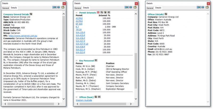The width and height of the screenshot is (213, 109).
Task: Go forward in Company General Details window
Action: point(58,7)
